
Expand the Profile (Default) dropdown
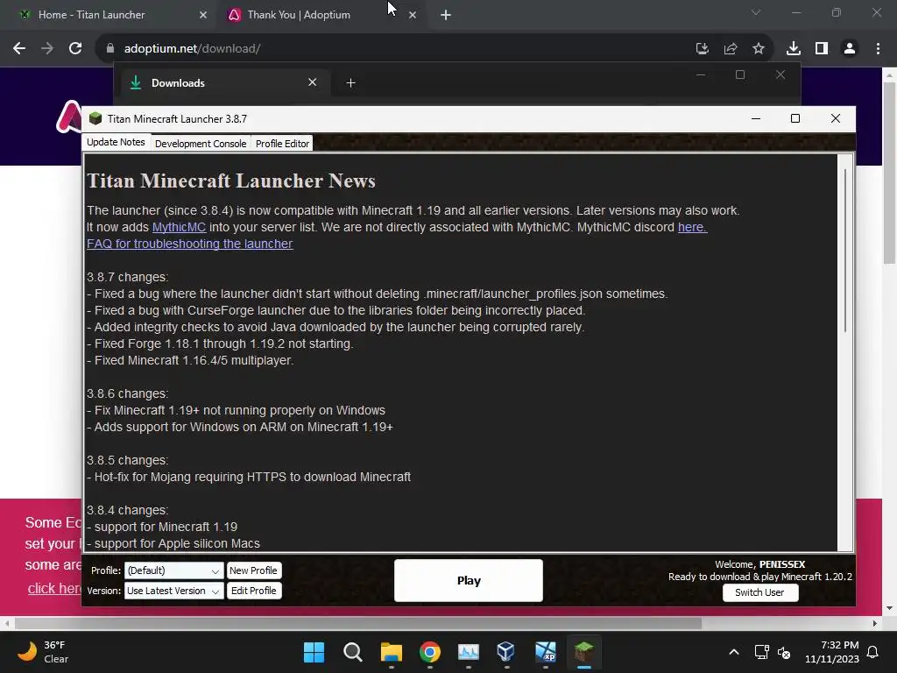[173, 570]
